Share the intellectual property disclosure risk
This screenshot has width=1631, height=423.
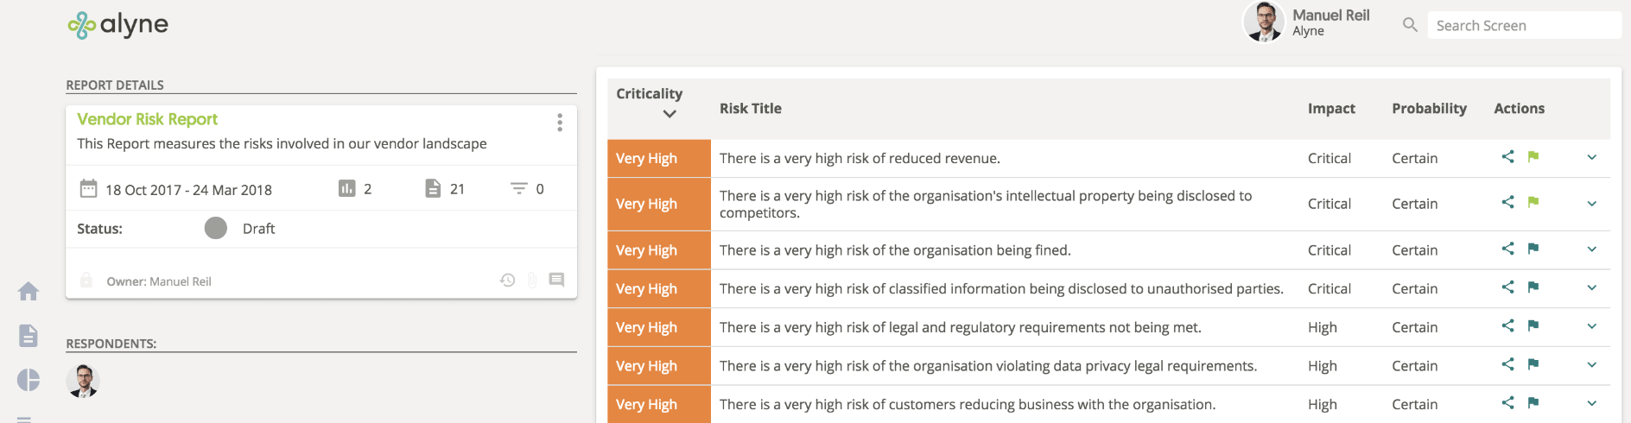[x=1507, y=201]
